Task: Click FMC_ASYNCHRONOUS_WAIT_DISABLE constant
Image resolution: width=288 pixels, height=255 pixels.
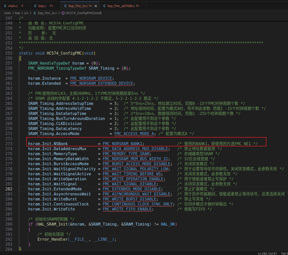Action: 136,194
